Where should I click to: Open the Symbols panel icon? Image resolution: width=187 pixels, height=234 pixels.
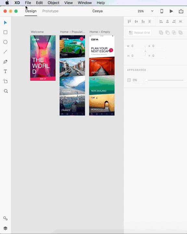tap(6, 218)
